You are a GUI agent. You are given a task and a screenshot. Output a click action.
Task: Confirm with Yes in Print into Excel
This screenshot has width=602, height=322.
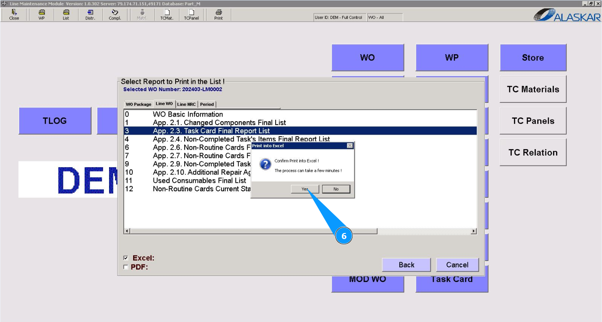pos(305,189)
